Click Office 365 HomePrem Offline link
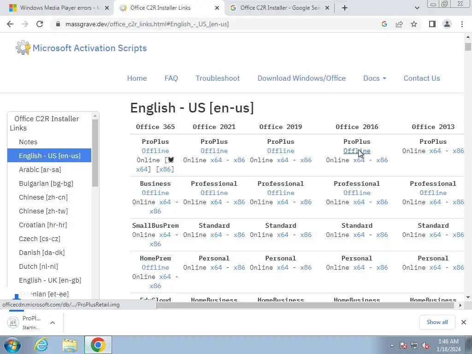 pos(155,267)
